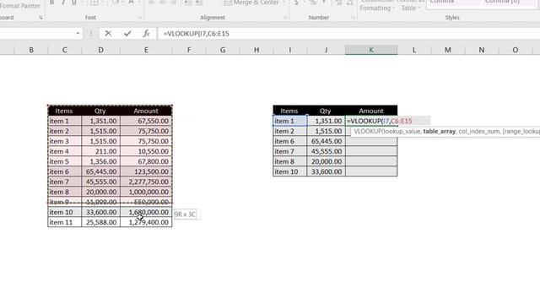Click 'table_array' in the VLOOKUP tooltip
540x304 pixels.
tap(439, 132)
